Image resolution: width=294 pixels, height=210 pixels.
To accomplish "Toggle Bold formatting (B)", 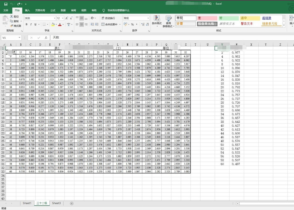I will tap(26, 24).
